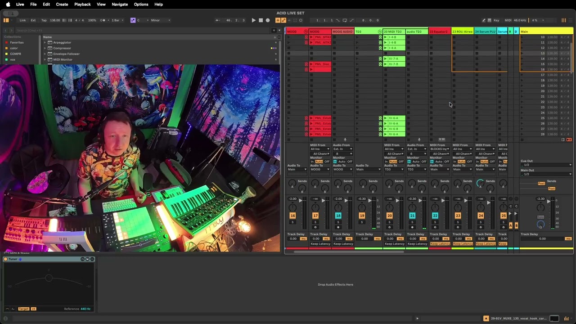This screenshot has width=576, height=324.
Task: Click track 19 volume fader handle
Action: tap(370, 201)
